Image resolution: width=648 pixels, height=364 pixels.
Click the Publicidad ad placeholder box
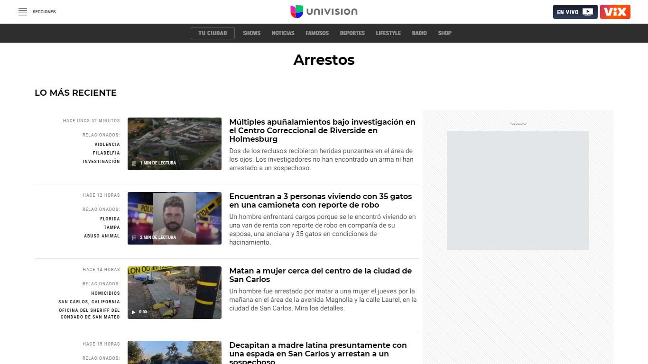(x=518, y=191)
